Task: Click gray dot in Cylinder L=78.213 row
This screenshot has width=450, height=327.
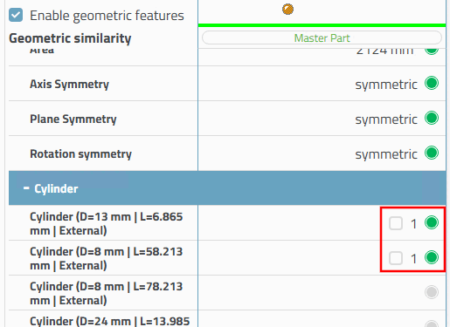Action: (432, 292)
